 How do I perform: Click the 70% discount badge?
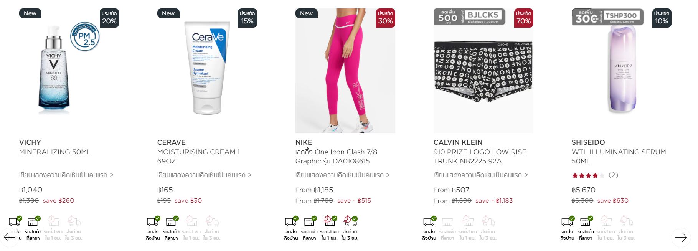tap(523, 18)
